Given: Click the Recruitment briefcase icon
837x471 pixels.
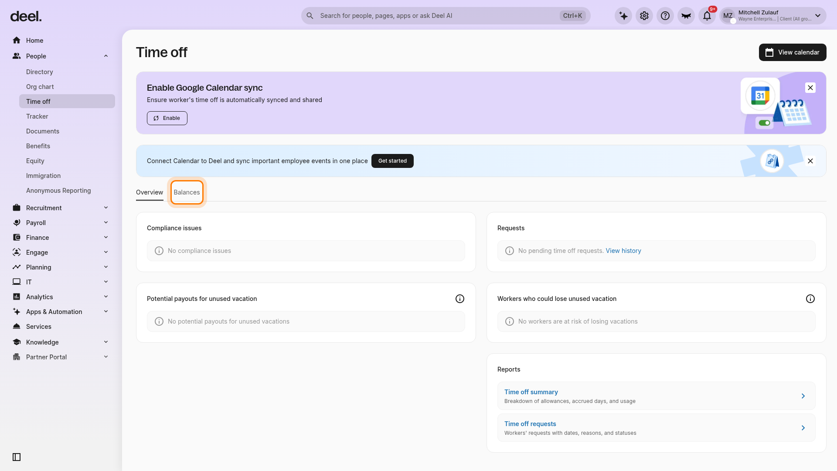Looking at the screenshot, I should click(x=17, y=208).
